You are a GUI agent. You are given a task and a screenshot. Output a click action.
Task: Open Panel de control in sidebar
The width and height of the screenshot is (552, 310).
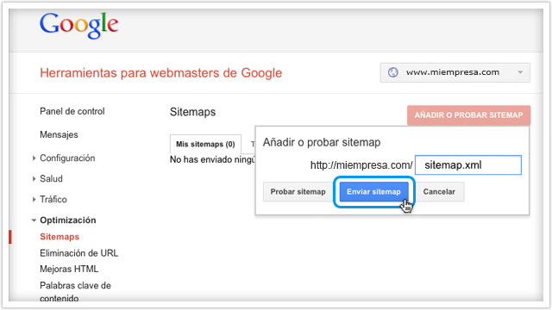coord(72,111)
